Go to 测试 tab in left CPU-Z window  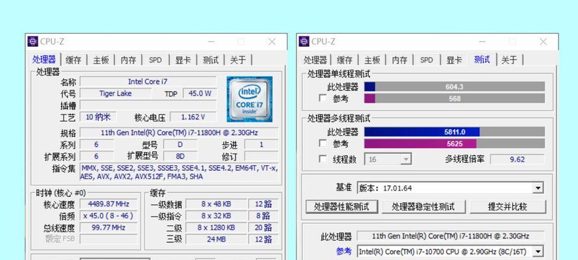tap(211, 60)
